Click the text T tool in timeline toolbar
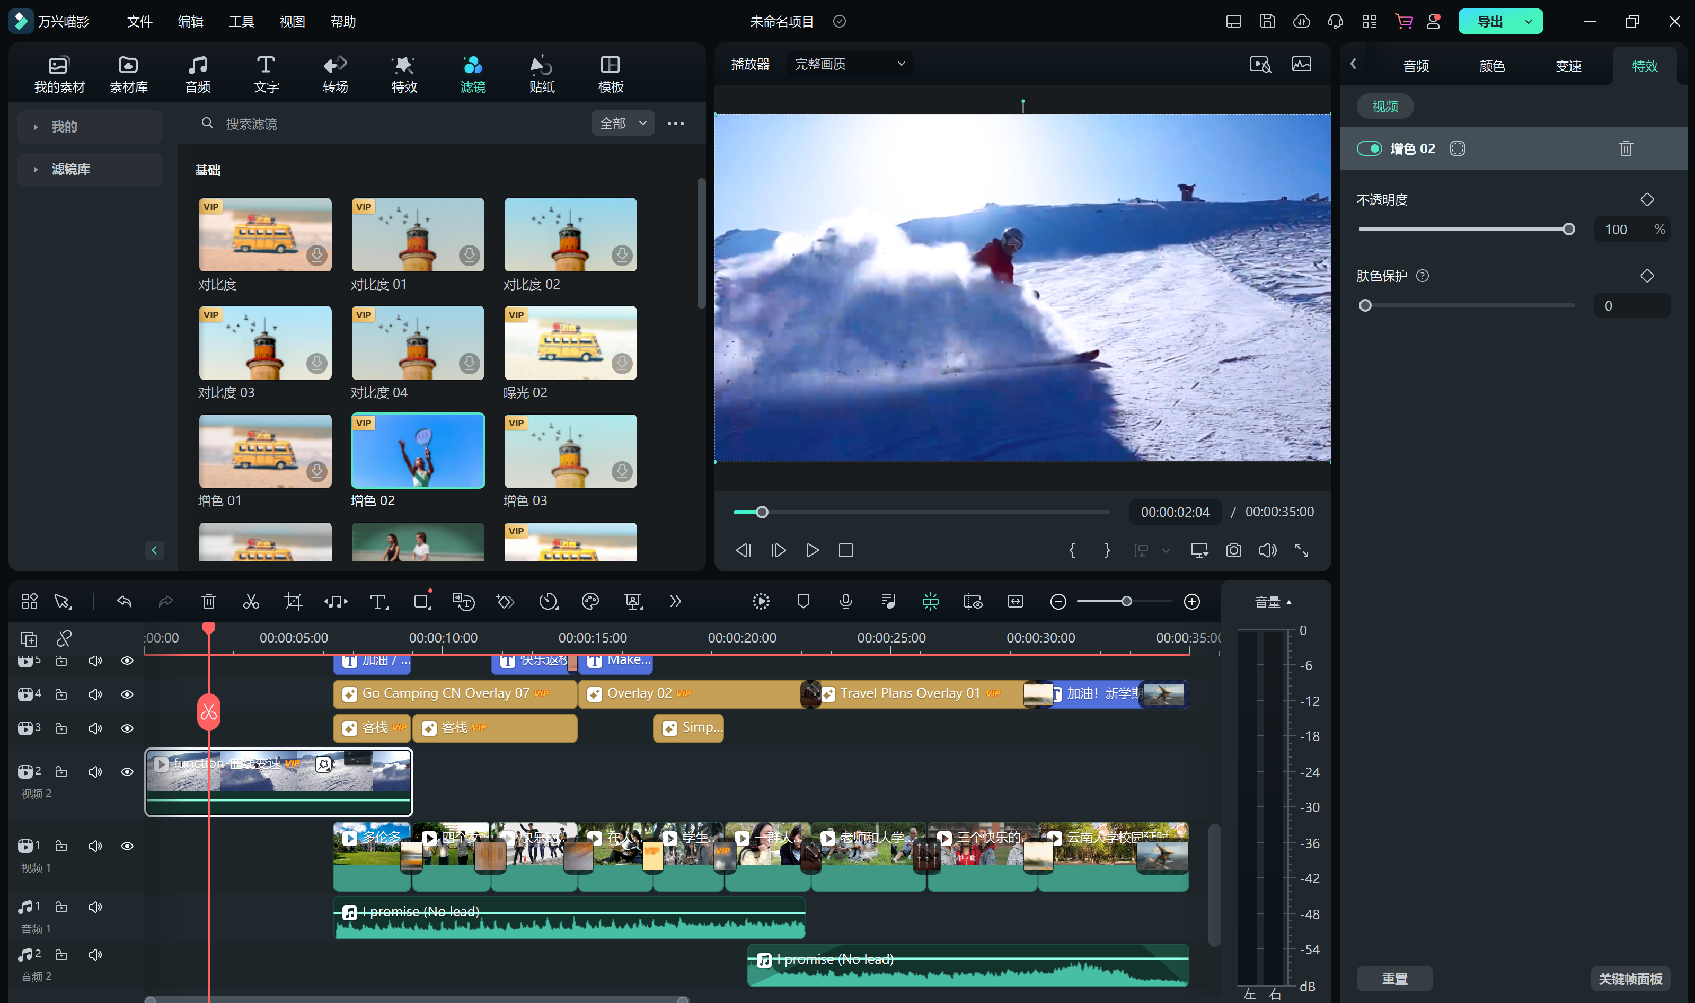The height and width of the screenshot is (1003, 1695). 379,601
